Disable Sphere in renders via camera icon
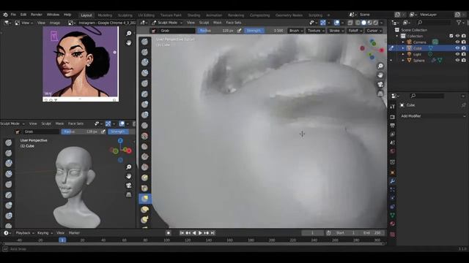The image size is (469, 263). point(464,60)
